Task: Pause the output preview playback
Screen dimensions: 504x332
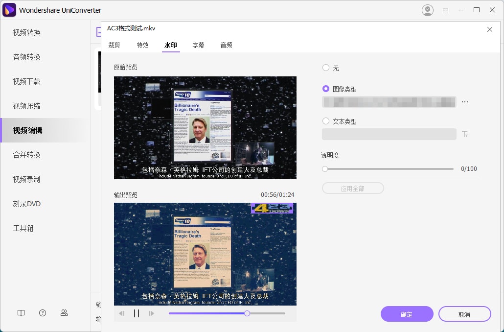Action: click(137, 313)
